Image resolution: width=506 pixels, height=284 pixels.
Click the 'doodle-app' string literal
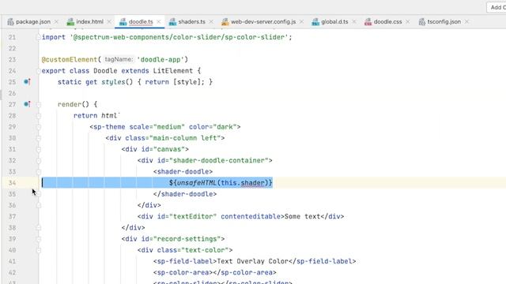point(160,60)
